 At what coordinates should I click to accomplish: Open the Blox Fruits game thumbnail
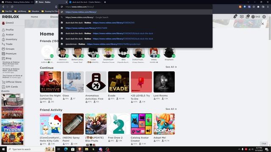96,124
